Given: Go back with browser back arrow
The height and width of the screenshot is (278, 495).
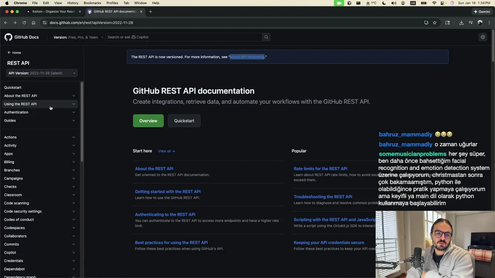Looking at the screenshot, I should tap(6, 23).
